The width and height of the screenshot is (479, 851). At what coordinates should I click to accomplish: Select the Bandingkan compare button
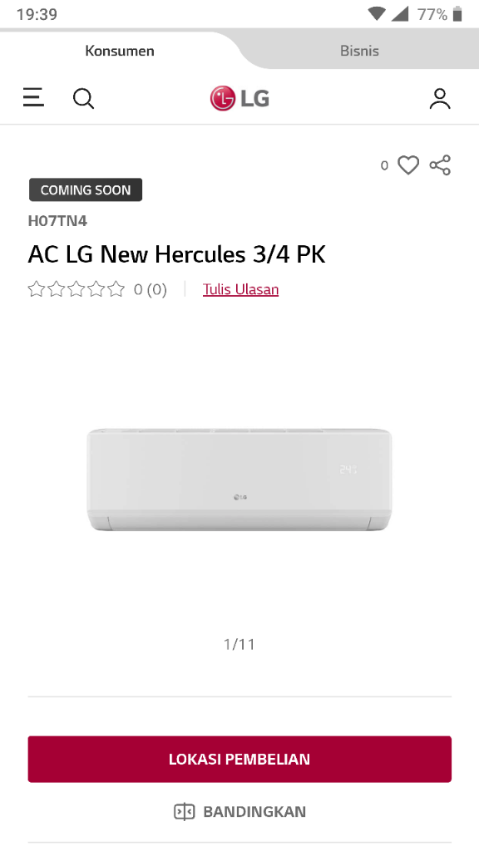239,812
